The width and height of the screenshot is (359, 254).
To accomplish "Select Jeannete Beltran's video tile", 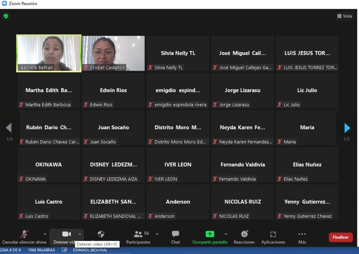I will pyautogui.click(x=49, y=53).
